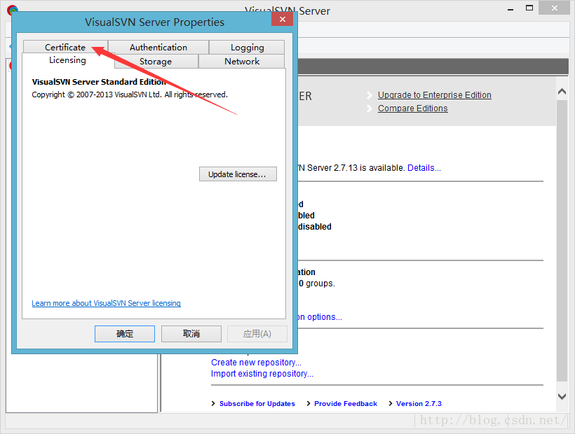Click the arrow icon beside Version 2.7.3

[x=391, y=404]
